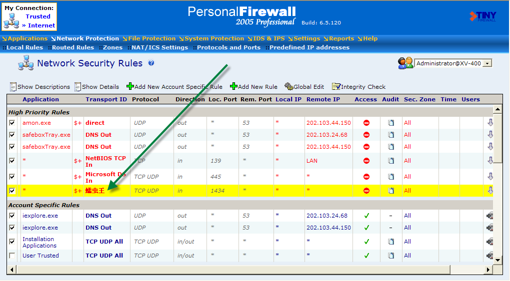
Task: Click the Tiny Firewall logo
Action: tap(482, 16)
